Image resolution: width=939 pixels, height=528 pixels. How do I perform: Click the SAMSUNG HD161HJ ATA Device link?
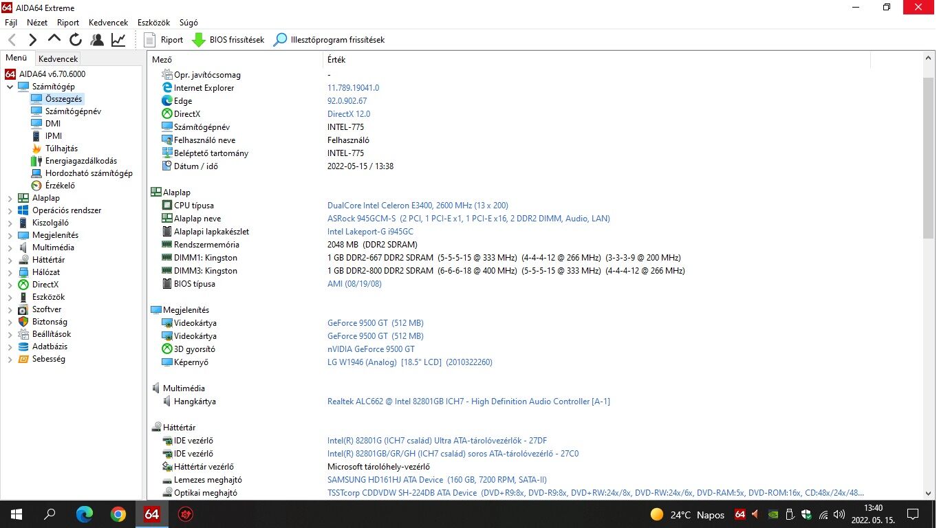pyautogui.click(x=437, y=480)
